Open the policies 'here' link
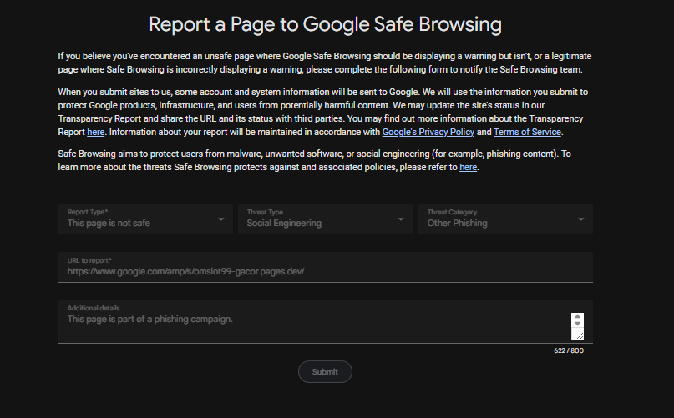674x418 pixels. tap(468, 167)
